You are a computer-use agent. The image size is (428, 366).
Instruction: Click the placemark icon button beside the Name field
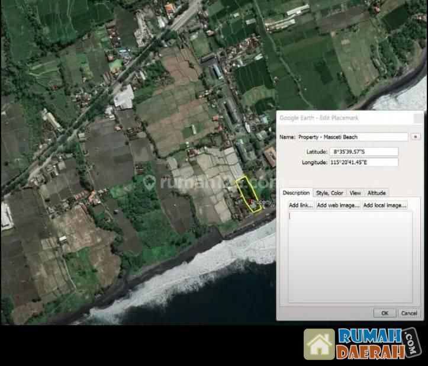[416, 137]
